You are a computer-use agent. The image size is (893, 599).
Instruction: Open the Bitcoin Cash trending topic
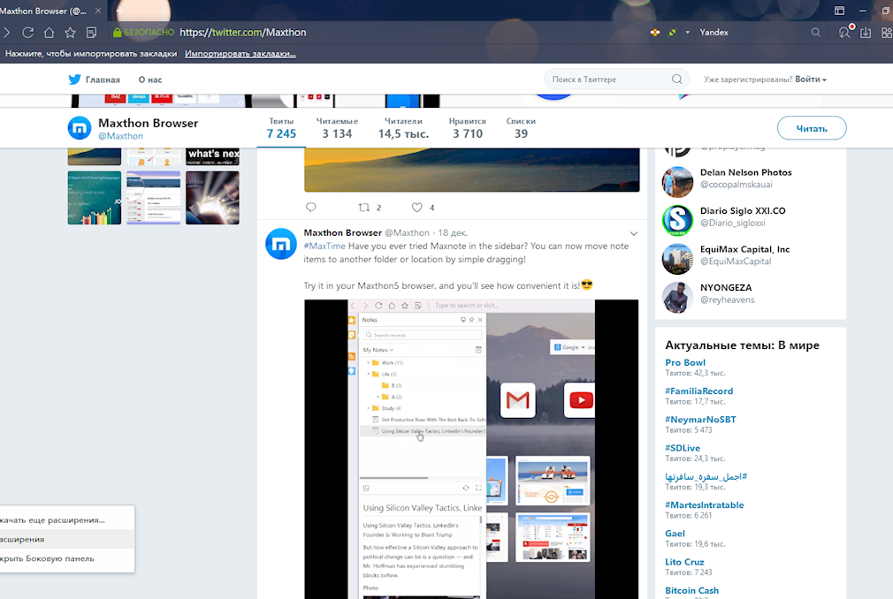click(x=692, y=590)
